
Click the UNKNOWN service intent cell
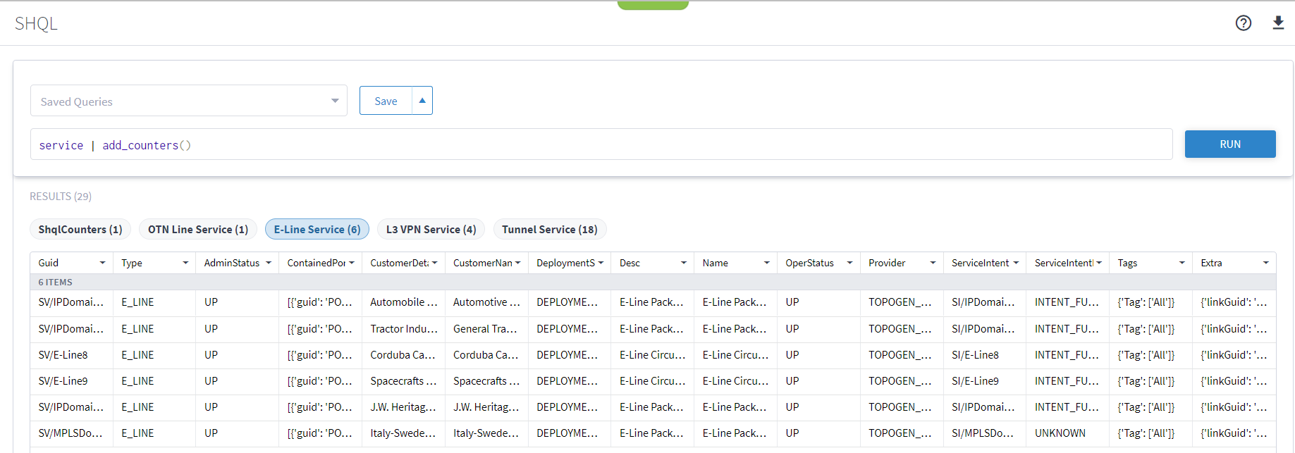(1067, 433)
